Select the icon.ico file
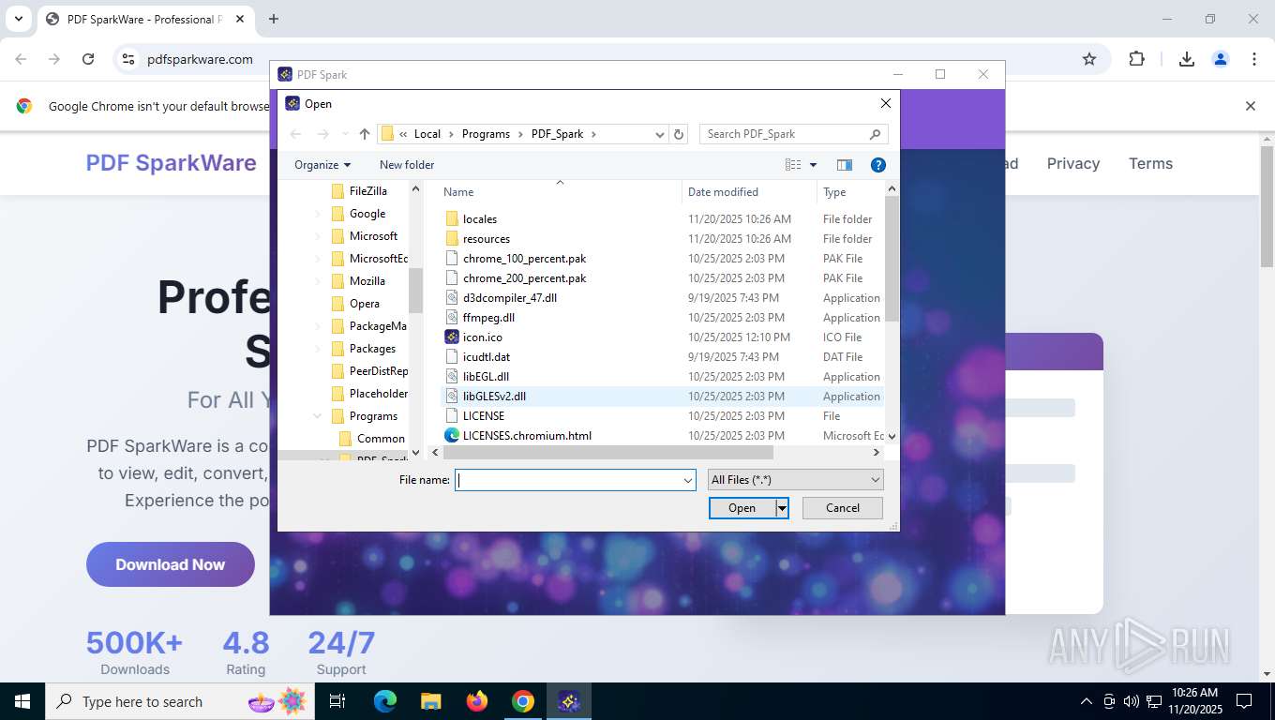 pyautogui.click(x=482, y=337)
